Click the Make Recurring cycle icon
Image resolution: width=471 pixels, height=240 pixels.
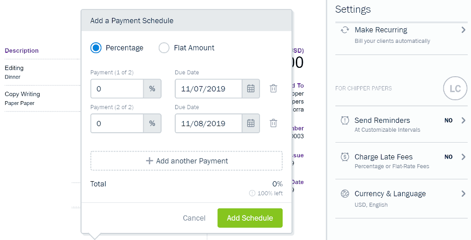pos(345,30)
